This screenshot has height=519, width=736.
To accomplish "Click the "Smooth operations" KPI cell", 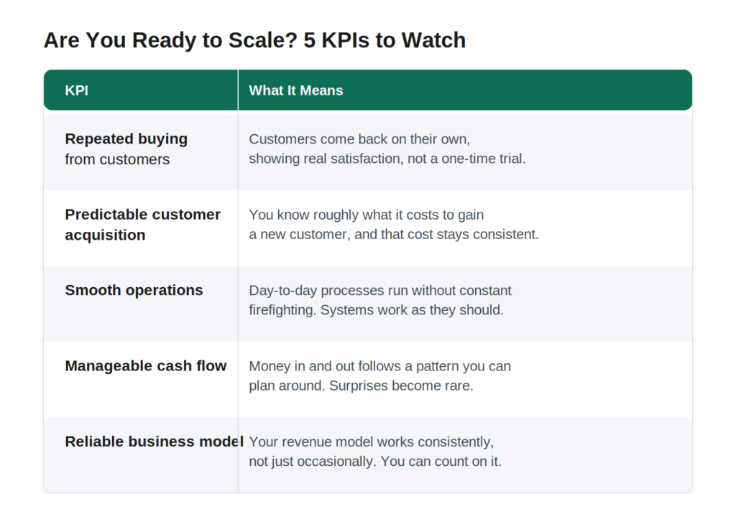I will [141, 304].
